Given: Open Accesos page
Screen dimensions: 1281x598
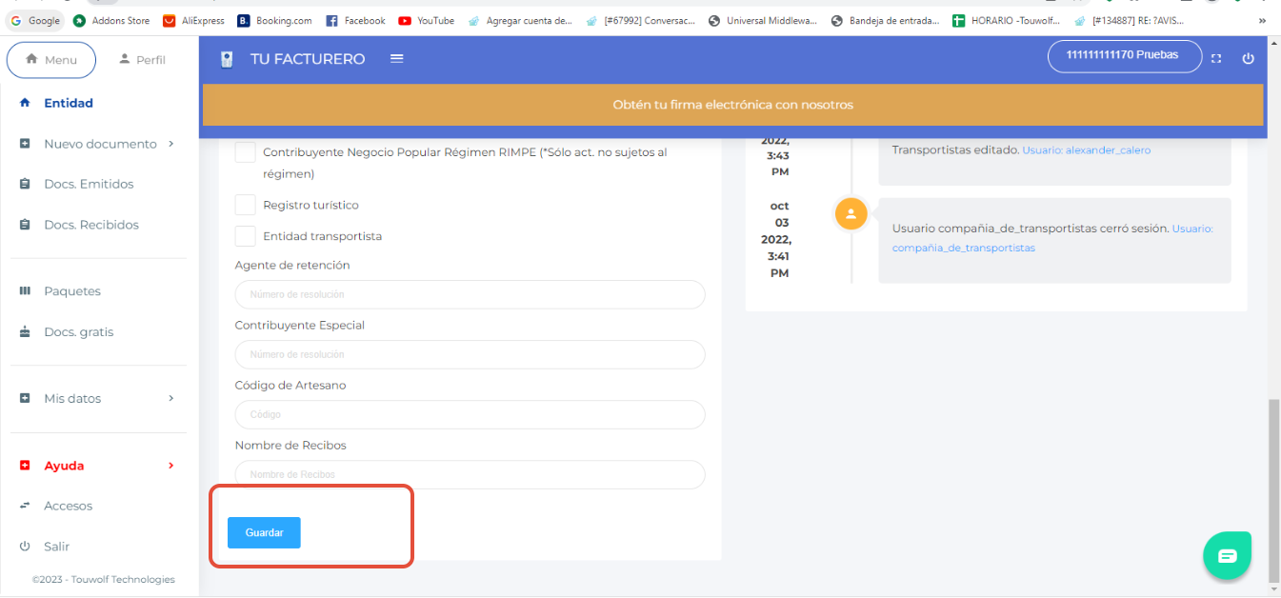Looking at the screenshot, I should [68, 506].
